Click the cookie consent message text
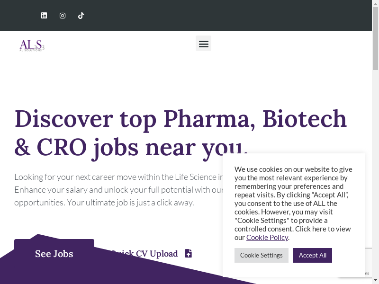 [293, 199]
